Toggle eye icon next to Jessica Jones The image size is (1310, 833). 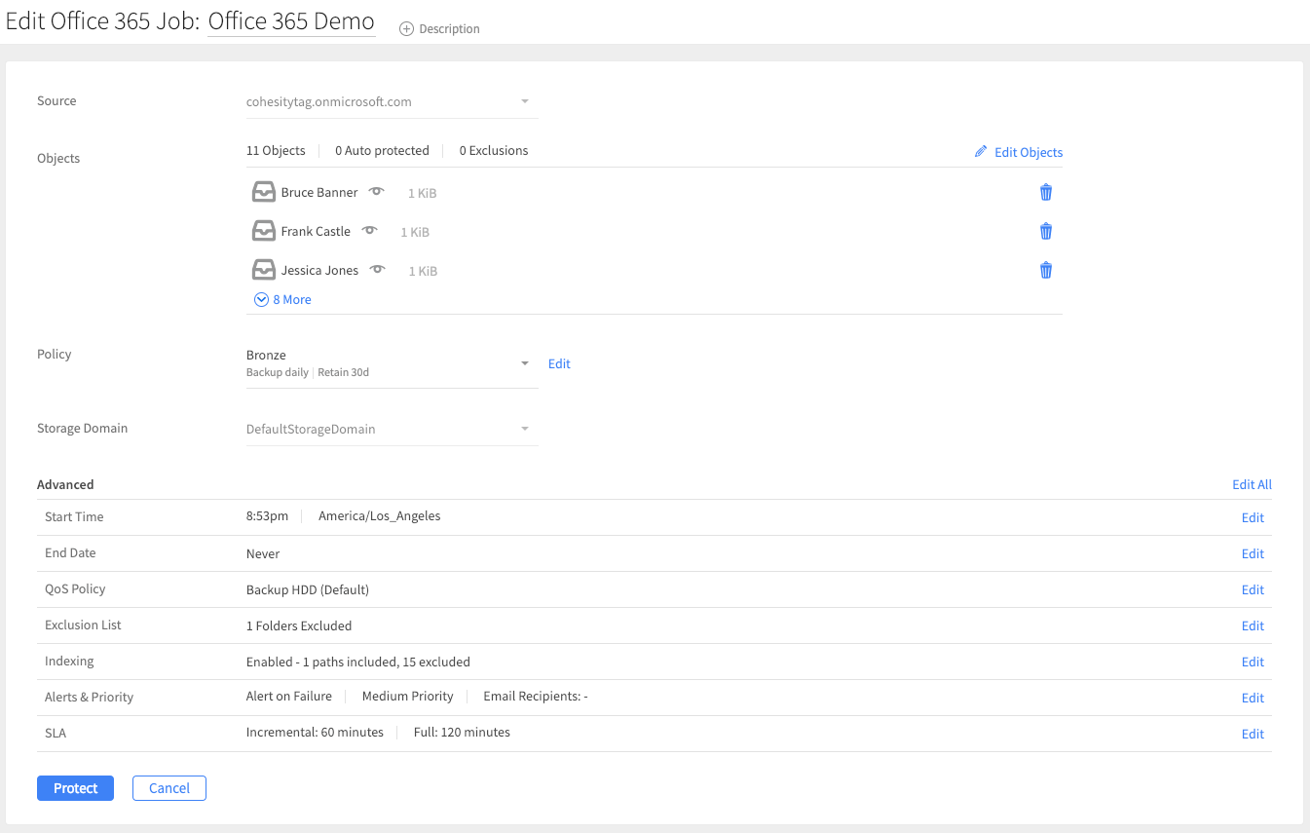pos(377,270)
